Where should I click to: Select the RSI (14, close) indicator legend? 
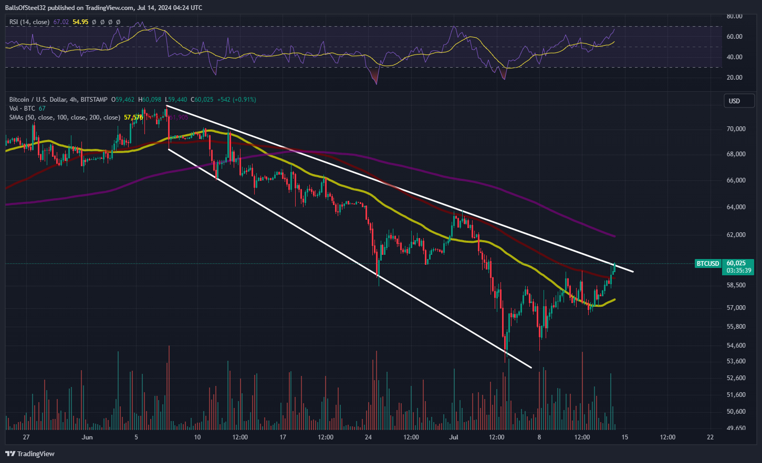coord(29,22)
